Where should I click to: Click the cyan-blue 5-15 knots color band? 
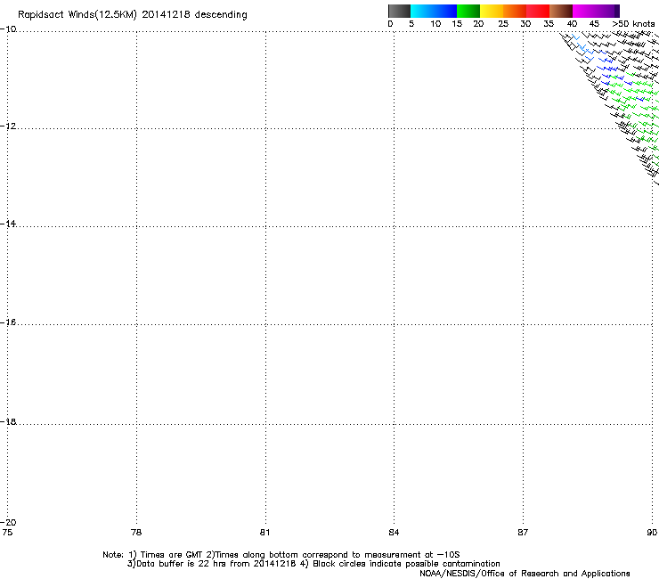434,11
